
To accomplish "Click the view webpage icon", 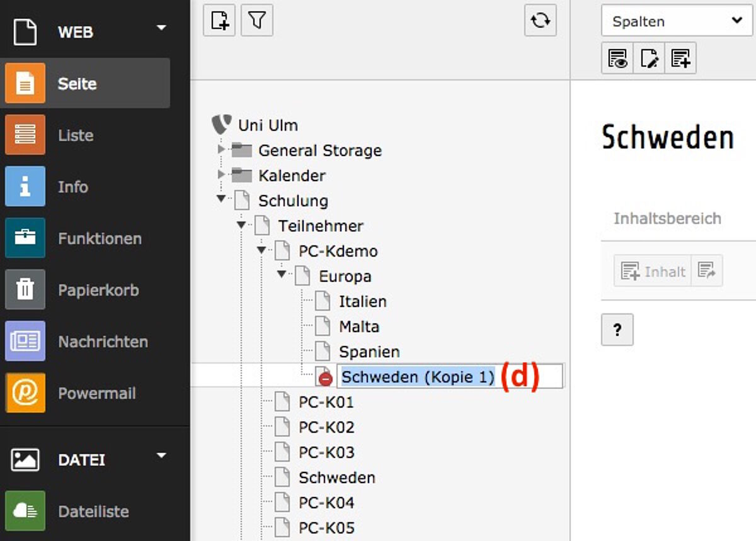I will point(617,59).
